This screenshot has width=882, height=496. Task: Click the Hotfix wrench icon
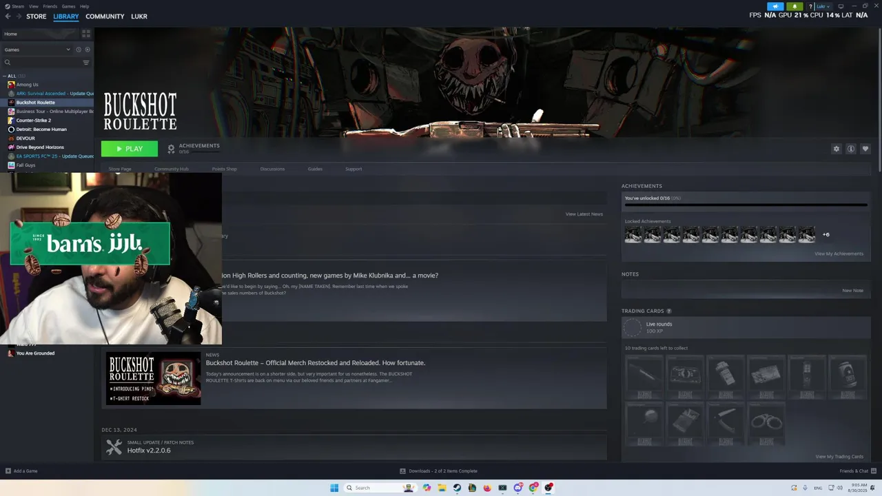114,447
